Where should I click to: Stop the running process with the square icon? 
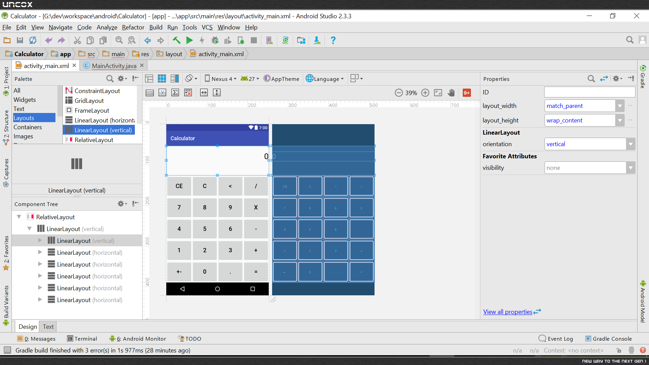pyautogui.click(x=254, y=40)
